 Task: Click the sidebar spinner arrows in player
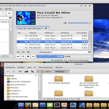pyautogui.click(x=4, y=13)
